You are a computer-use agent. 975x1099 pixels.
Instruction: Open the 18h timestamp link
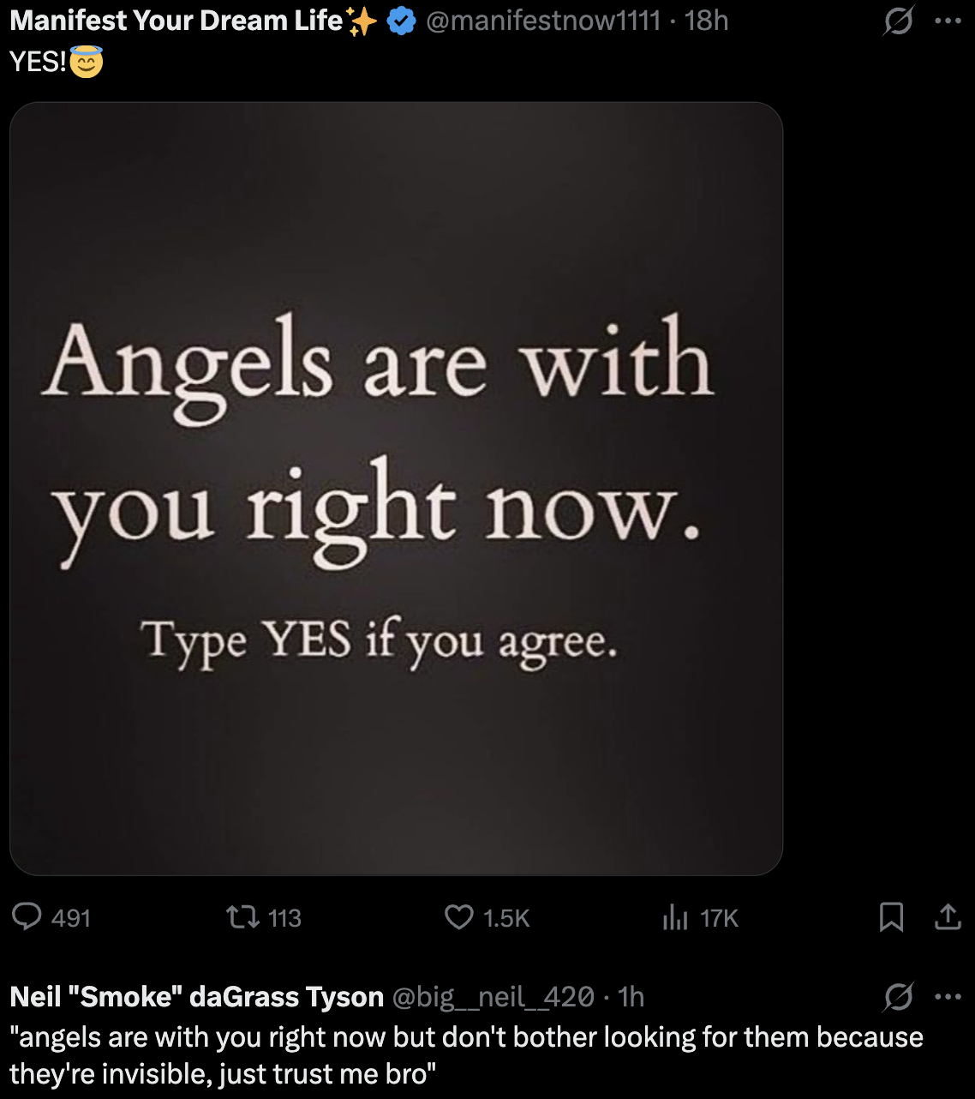click(707, 21)
